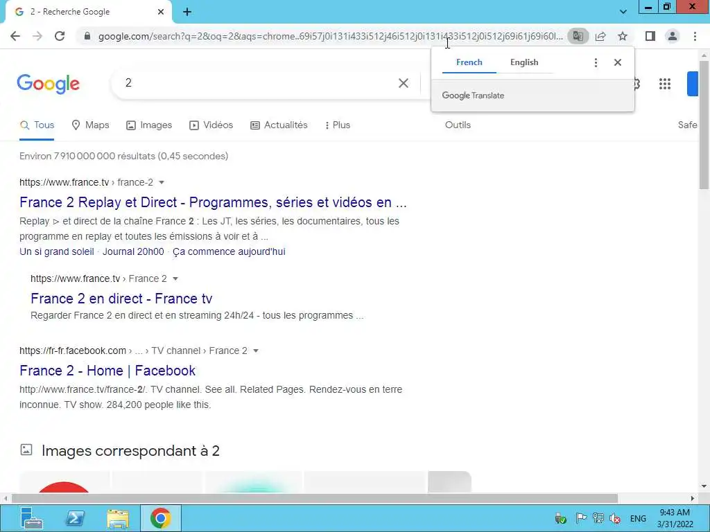Image resolution: width=710 pixels, height=532 pixels.
Task: Open 'France 2 Replay et Direct' result
Action: pyautogui.click(x=213, y=202)
